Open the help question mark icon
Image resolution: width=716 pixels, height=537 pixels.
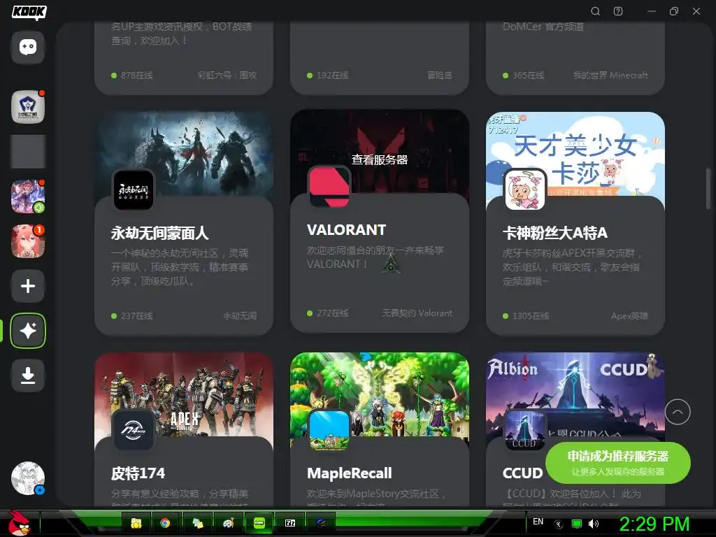[618, 11]
